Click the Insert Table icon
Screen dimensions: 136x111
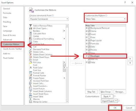(x=30, y=96)
